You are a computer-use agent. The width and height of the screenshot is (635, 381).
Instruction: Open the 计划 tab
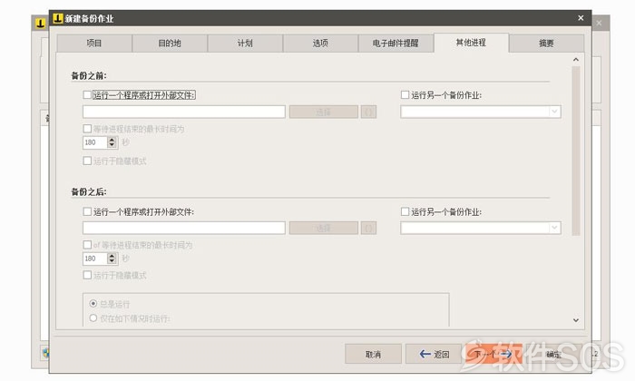[245, 44]
